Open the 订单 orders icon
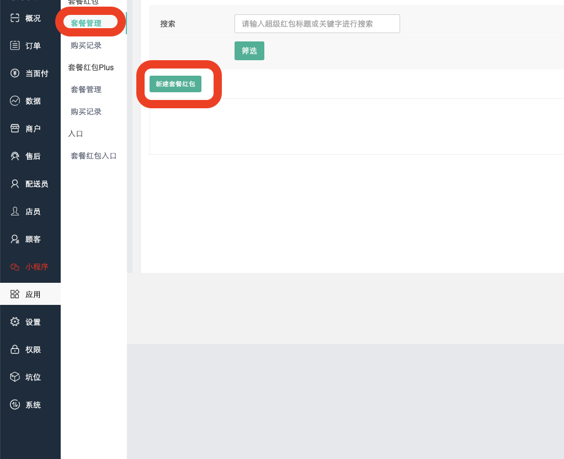 (x=15, y=46)
